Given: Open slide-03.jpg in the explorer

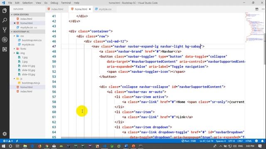Looking at the screenshot, I should [28, 74].
